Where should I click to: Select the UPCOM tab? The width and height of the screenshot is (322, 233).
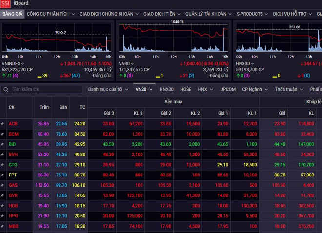228,89
